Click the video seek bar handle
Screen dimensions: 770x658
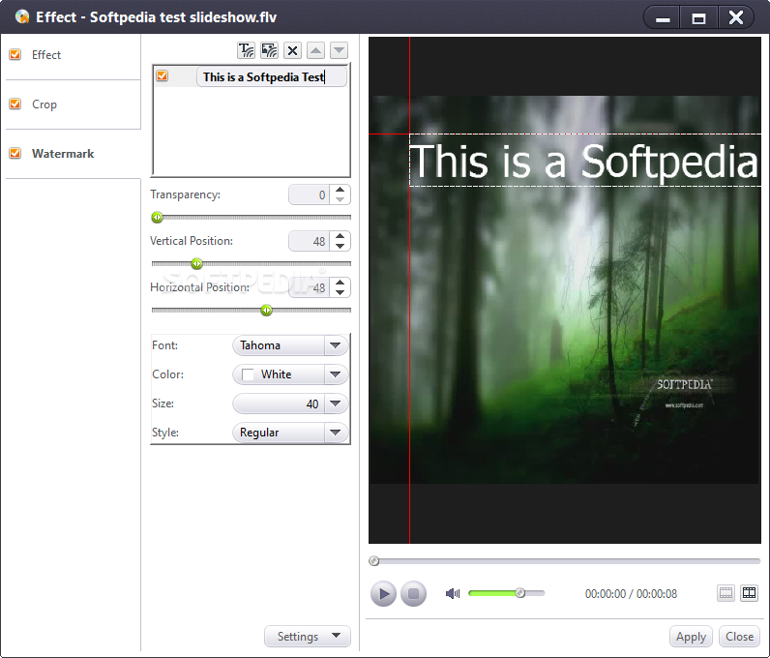[373, 560]
